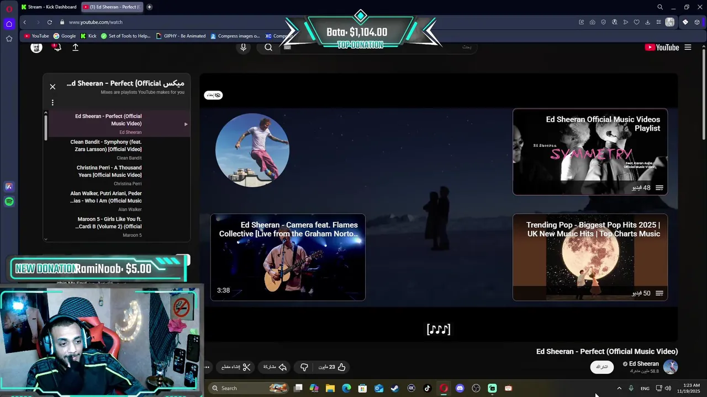Open Trending Pop Biggest Pop Hits card
This screenshot has width=707, height=397.
590,257
